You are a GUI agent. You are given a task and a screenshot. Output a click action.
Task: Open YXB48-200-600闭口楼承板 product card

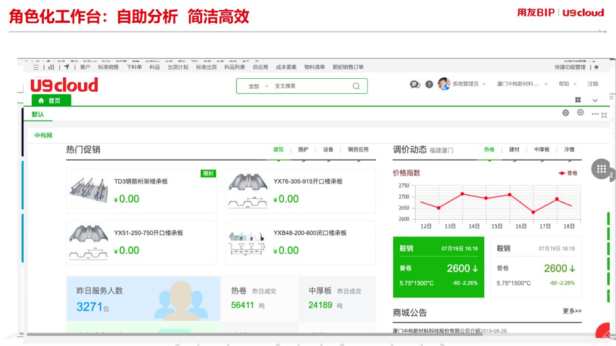[x=301, y=243]
